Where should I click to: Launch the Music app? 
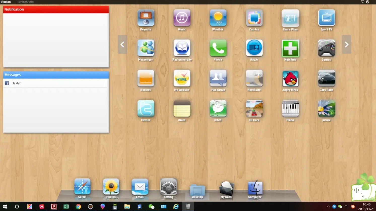pos(182,18)
